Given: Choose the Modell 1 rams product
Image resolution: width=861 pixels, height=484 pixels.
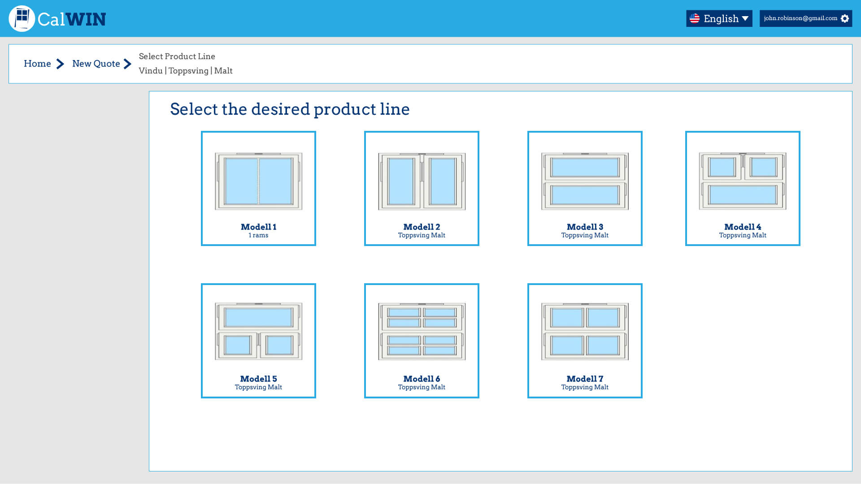Looking at the screenshot, I should tap(258, 188).
